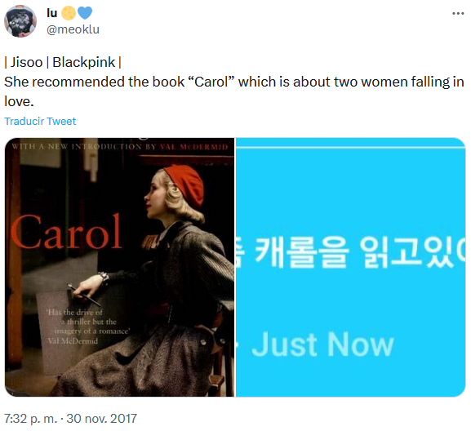Open the three-dot more options menu
Screen dimensions: 471x440
(x=458, y=14)
